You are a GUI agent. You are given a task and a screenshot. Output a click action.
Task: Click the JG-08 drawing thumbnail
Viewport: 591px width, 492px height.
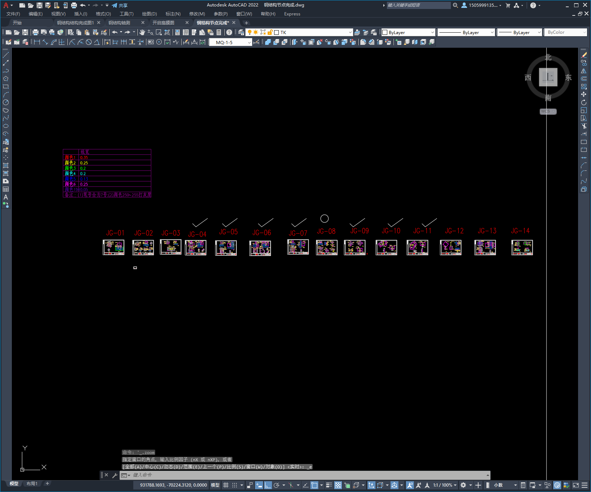click(x=327, y=248)
